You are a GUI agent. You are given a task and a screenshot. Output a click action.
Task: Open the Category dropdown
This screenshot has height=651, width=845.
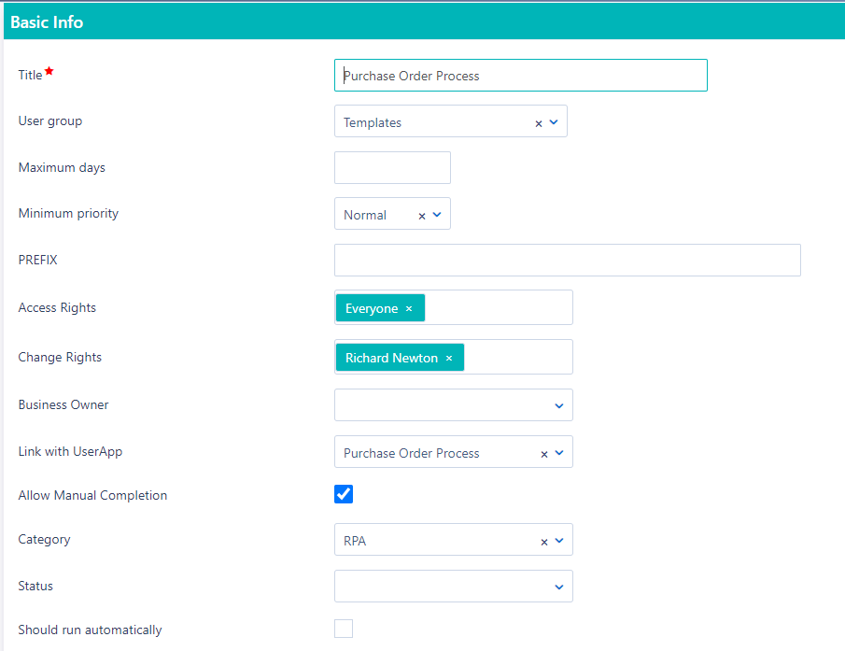coord(559,540)
